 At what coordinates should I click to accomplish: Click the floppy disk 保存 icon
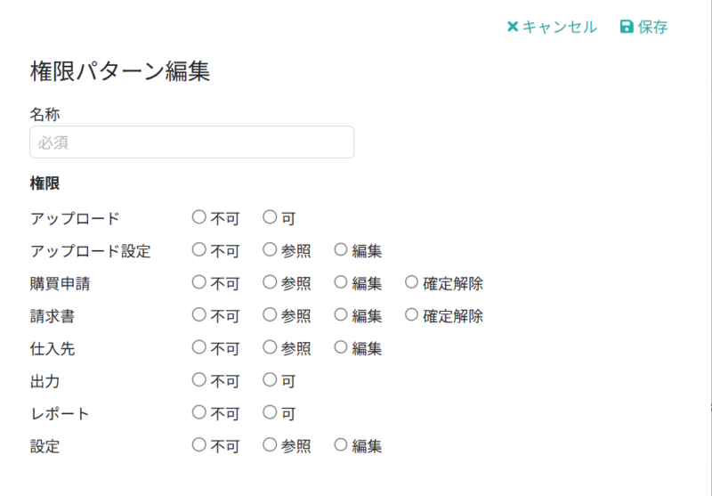click(x=627, y=27)
